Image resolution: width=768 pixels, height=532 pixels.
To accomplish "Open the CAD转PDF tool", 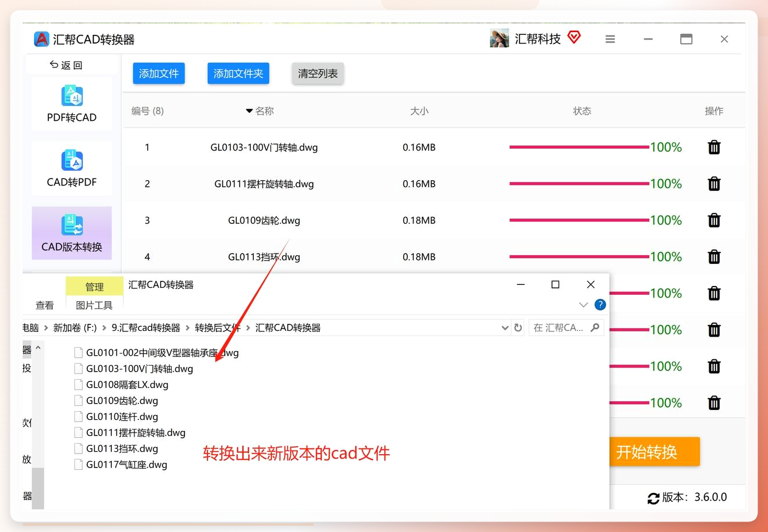I will tap(72, 168).
